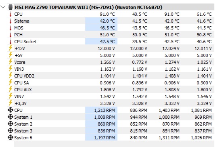Click the 1,026 RPM System 6 average value
The height and width of the screenshot is (147, 215).
point(201,138)
